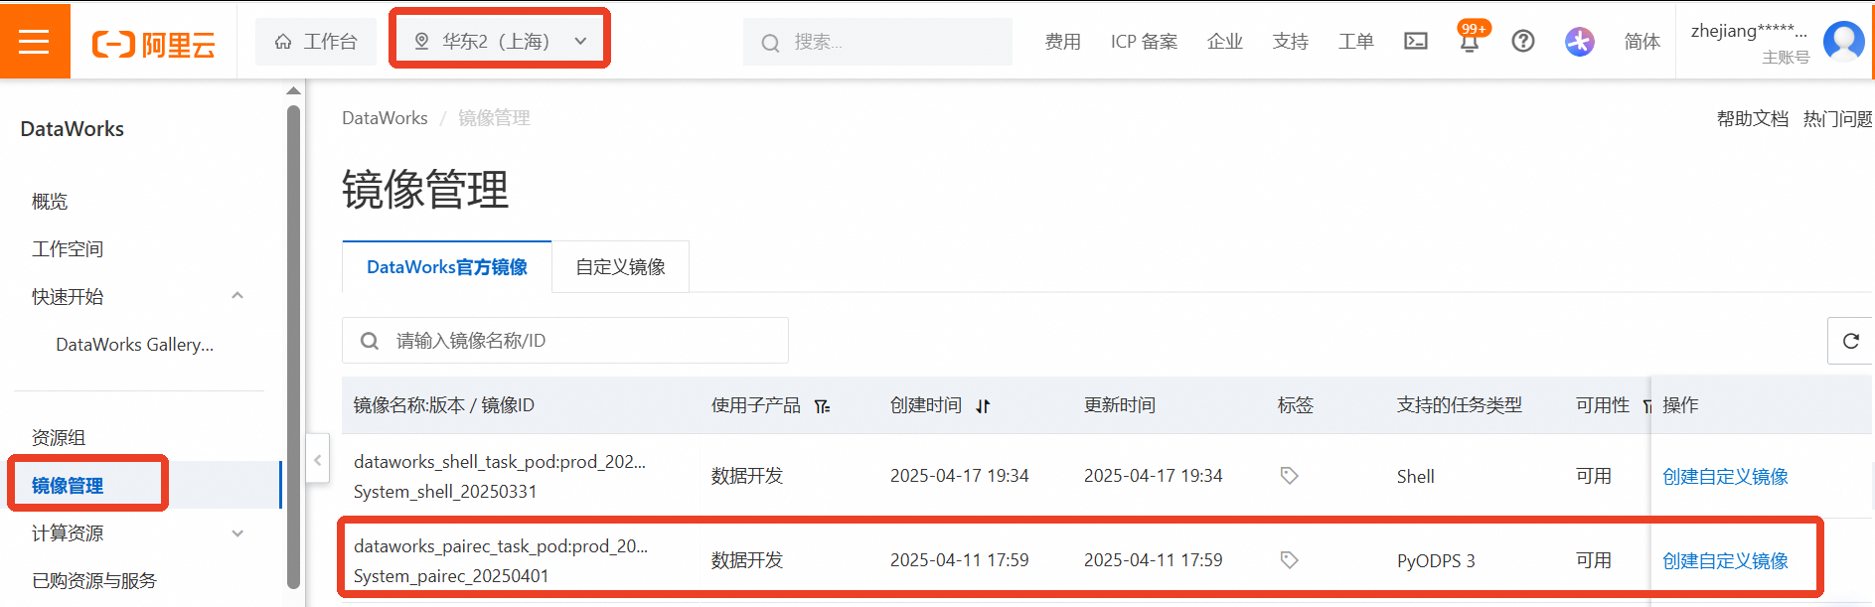Screen dimensions: 1875x607
Task: Click the 2025-04-17 19:34 creation time cell
Action: (x=960, y=476)
